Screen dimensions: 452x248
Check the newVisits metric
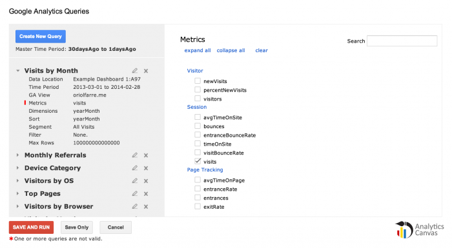point(198,81)
